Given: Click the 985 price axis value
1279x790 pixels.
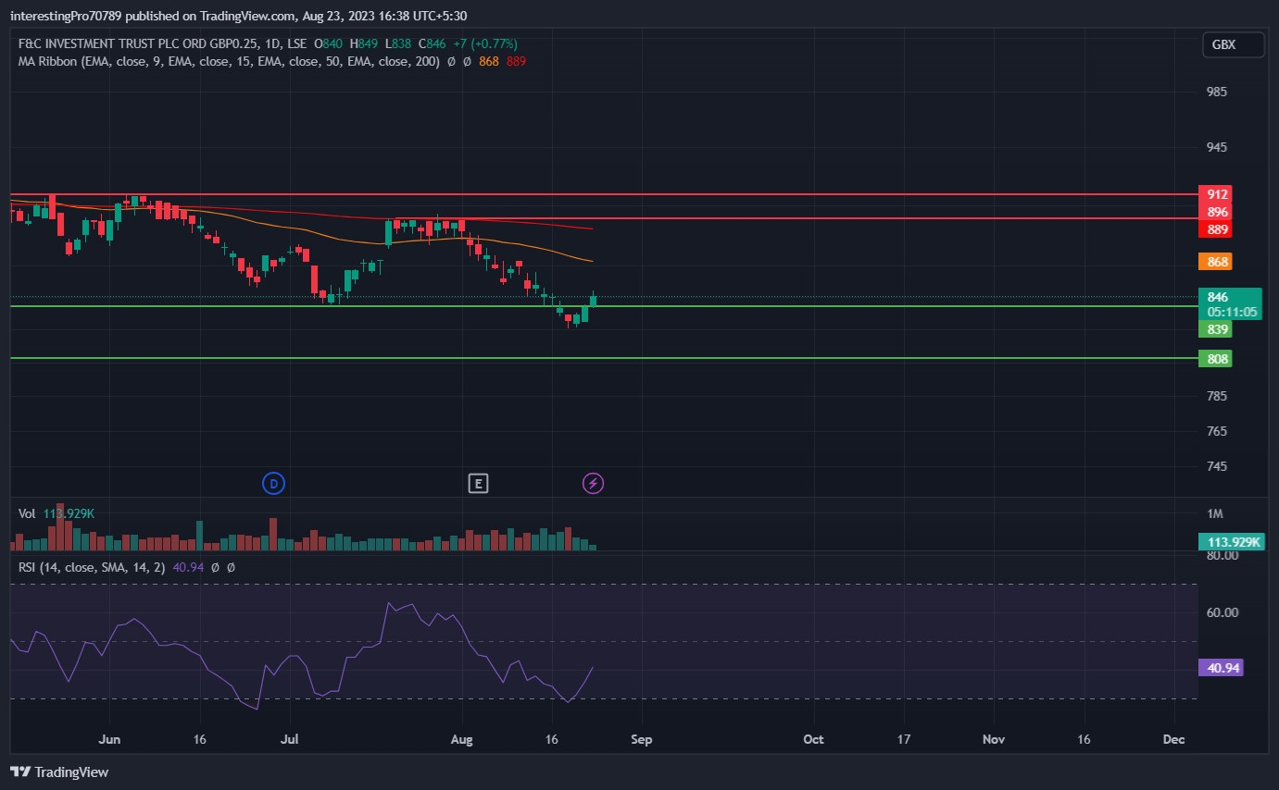Looking at the screenshot, I should tap(1217, 92).
